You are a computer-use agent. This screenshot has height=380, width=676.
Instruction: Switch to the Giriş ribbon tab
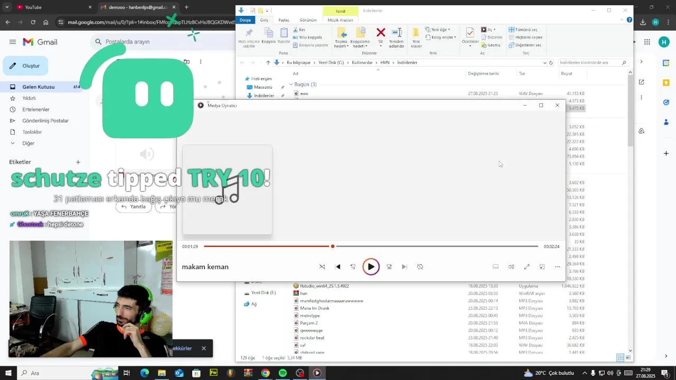264,20
